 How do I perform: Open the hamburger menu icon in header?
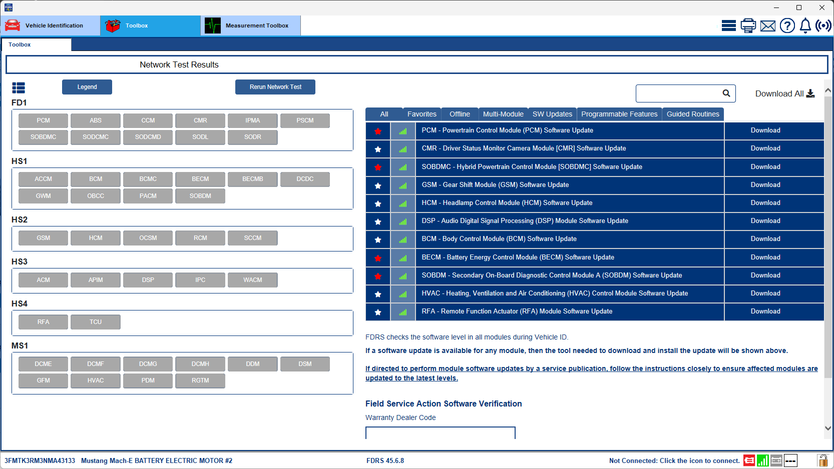point(728,25)
